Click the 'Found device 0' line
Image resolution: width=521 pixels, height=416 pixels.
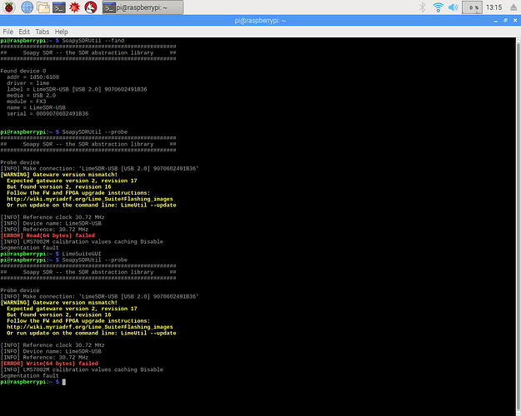pyautogui.click(x=23, y=71)
